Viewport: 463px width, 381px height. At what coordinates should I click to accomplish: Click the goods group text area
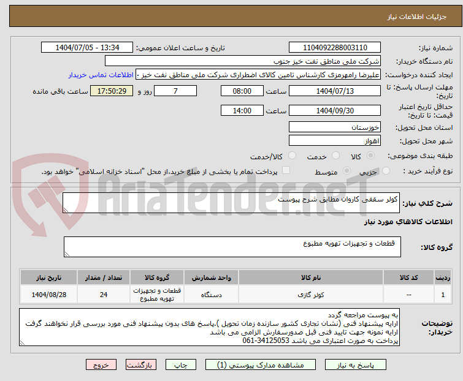pos(232,247)
